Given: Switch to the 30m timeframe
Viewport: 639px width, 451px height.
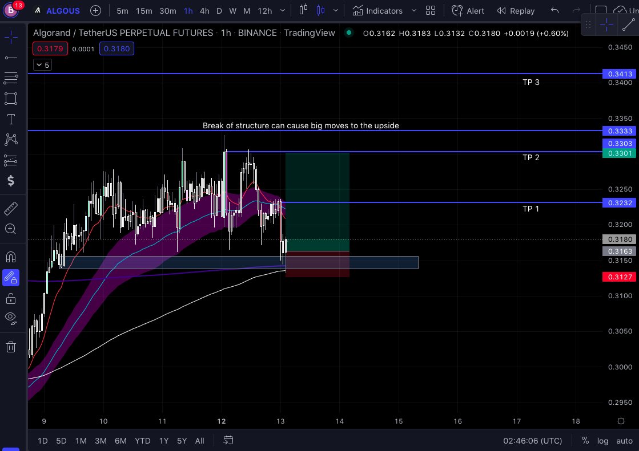Looking at the screenshot, I should pos(167,11).
